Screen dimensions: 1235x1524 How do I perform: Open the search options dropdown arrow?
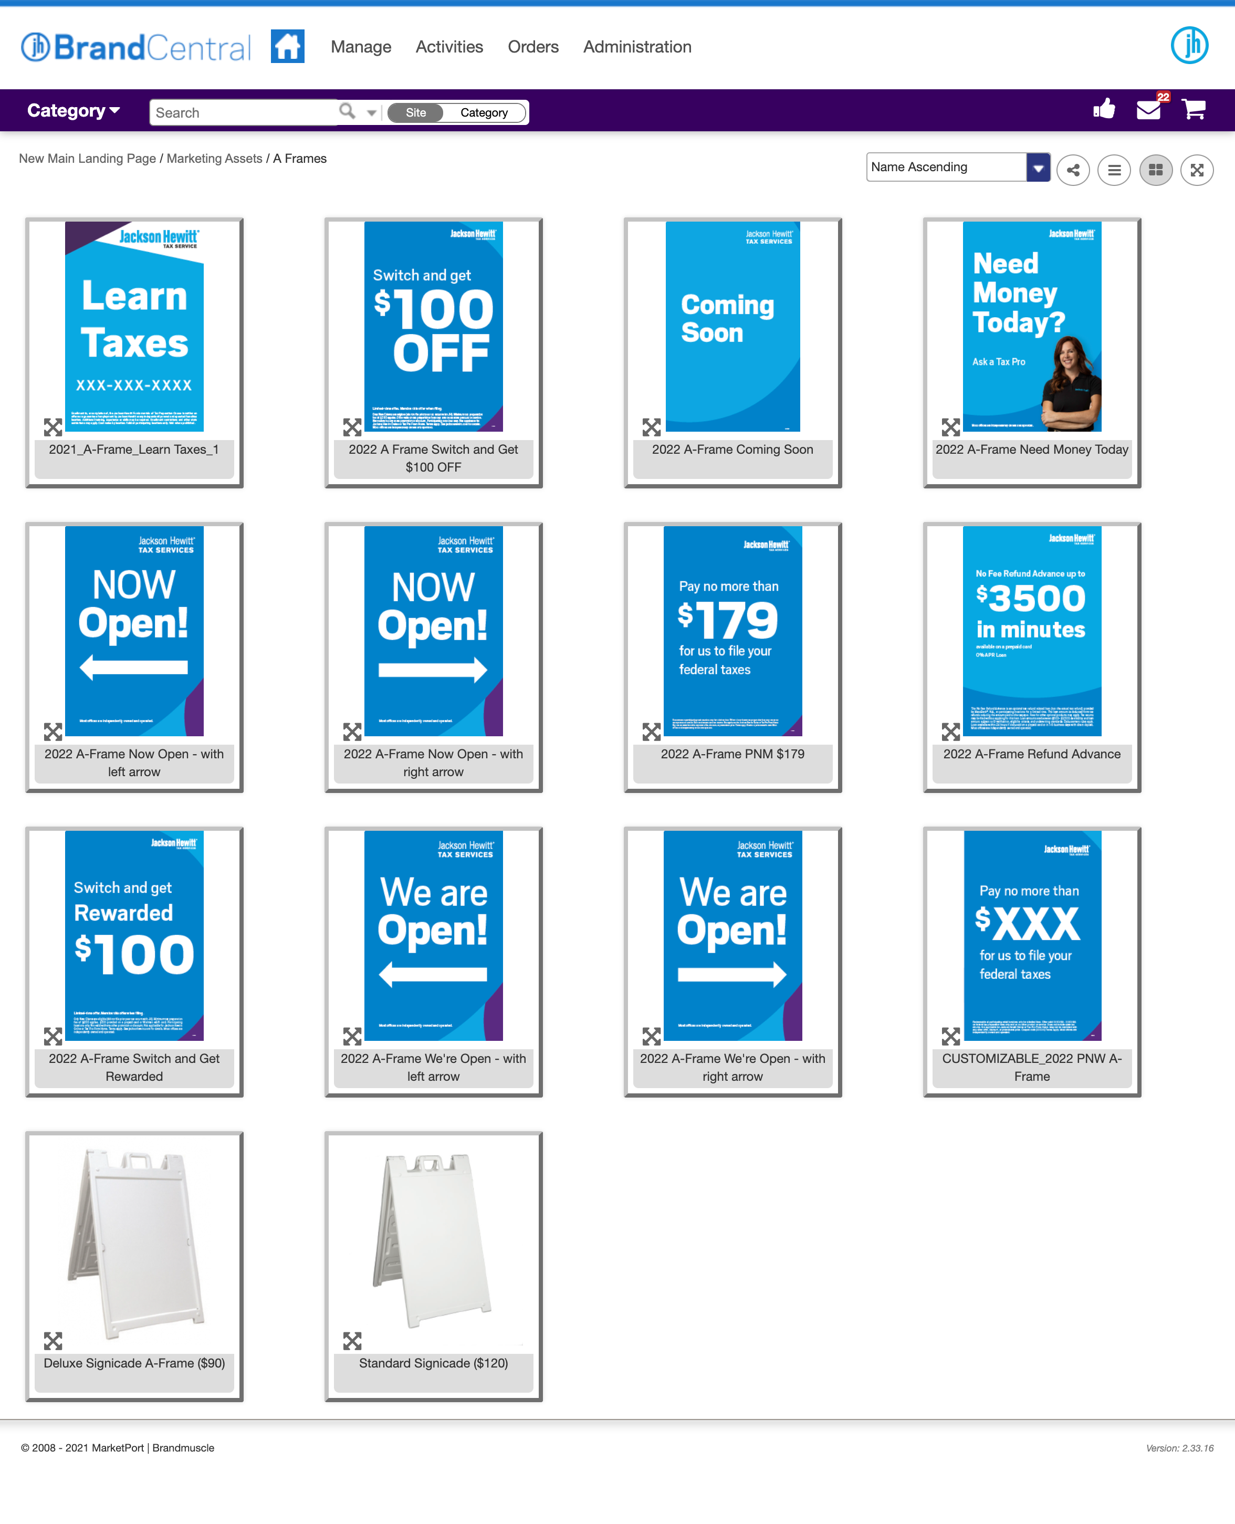click(371, 112)
